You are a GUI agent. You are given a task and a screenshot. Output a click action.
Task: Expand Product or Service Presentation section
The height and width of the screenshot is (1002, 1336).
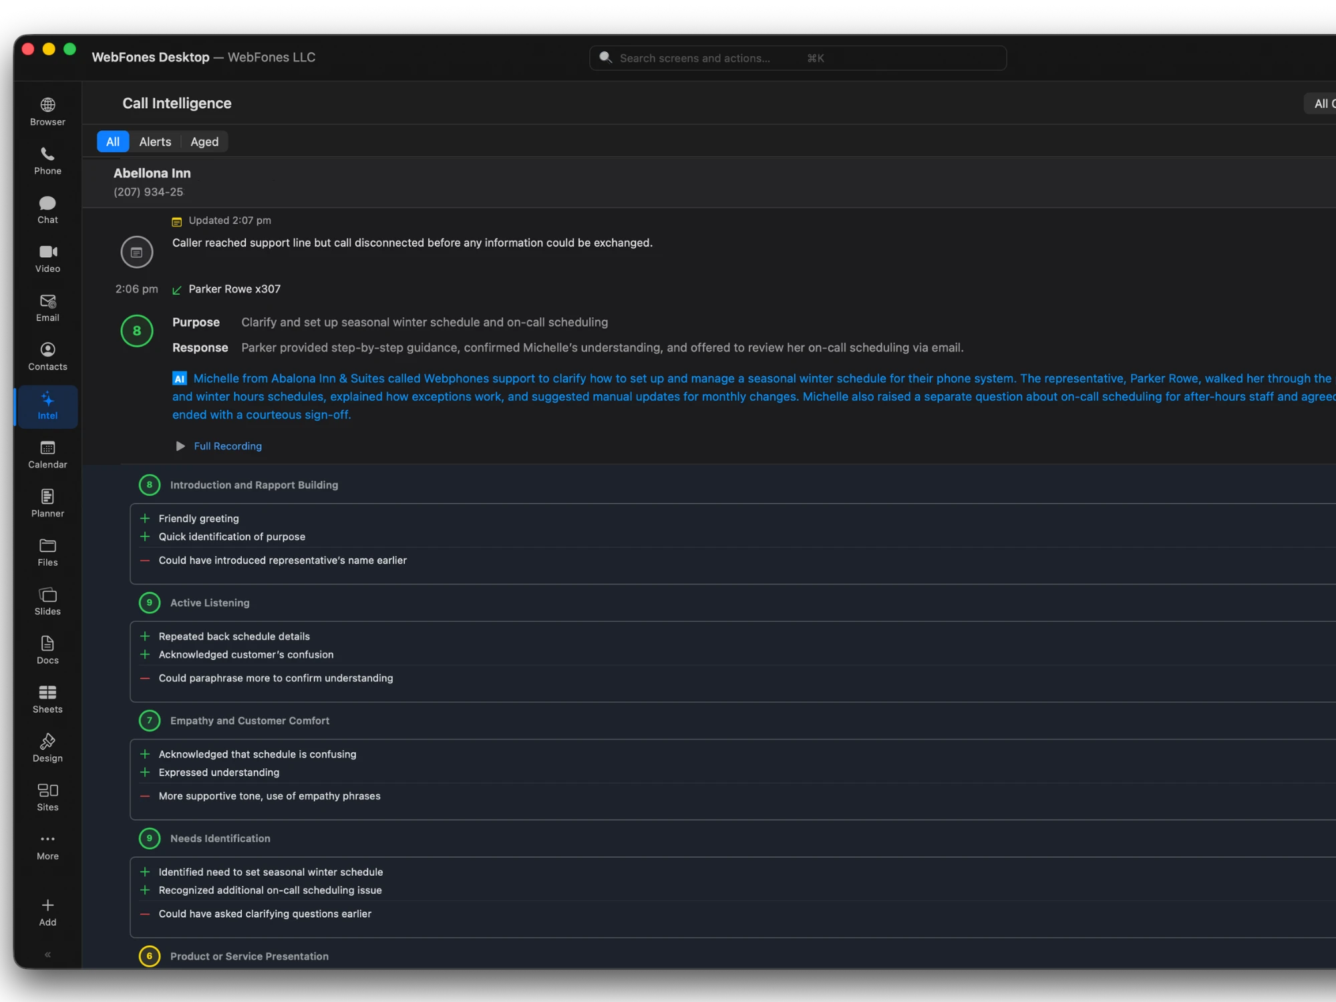249,957
